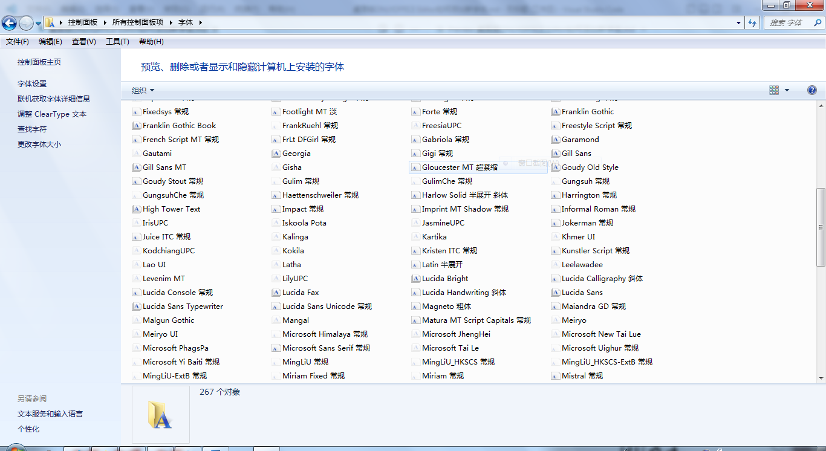
Task: Select the Goudy Old Style font icon
Action: point(555,167)
